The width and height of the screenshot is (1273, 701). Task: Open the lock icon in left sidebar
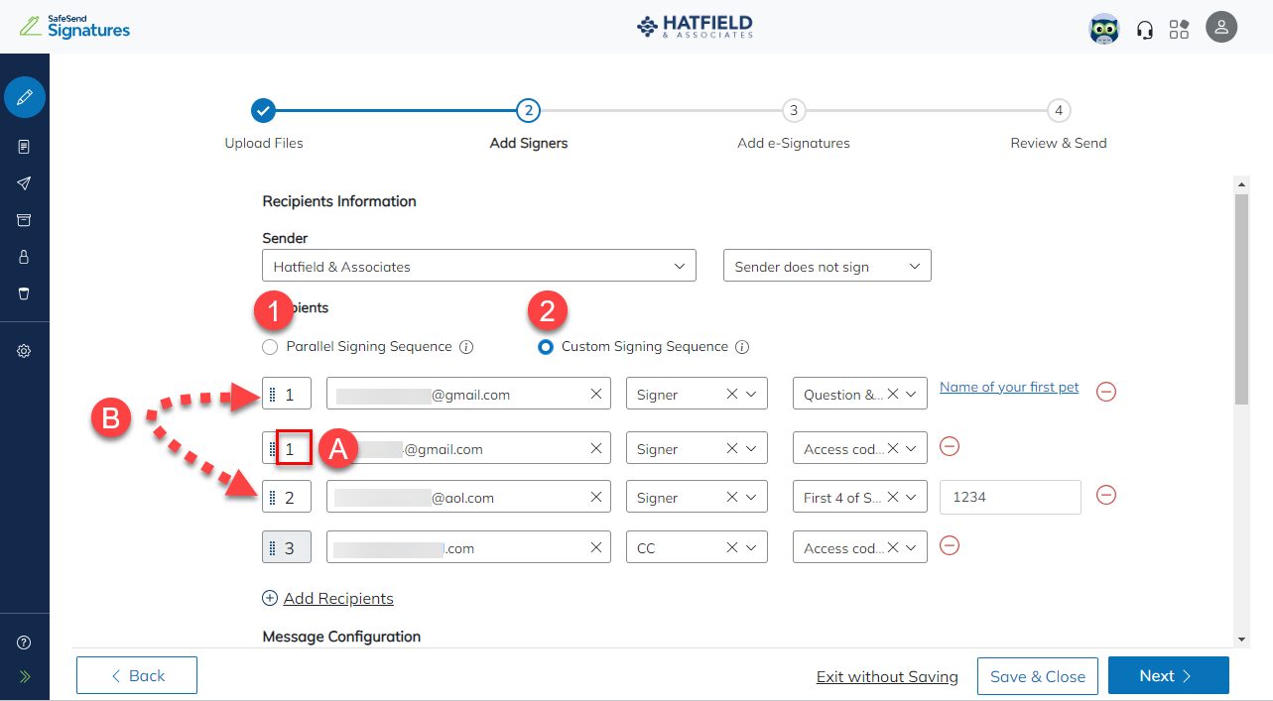(25, 256)
